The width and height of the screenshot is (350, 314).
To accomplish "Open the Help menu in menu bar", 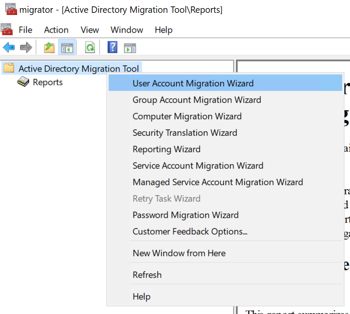I will pyautogui.click(x=164, y=30).
